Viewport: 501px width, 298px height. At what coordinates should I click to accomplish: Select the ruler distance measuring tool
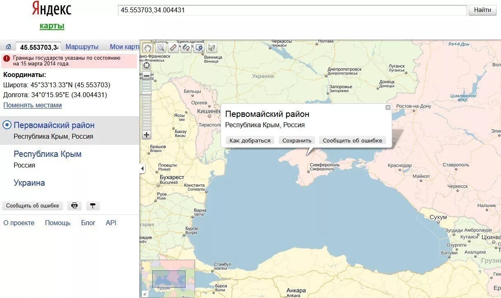173,48
